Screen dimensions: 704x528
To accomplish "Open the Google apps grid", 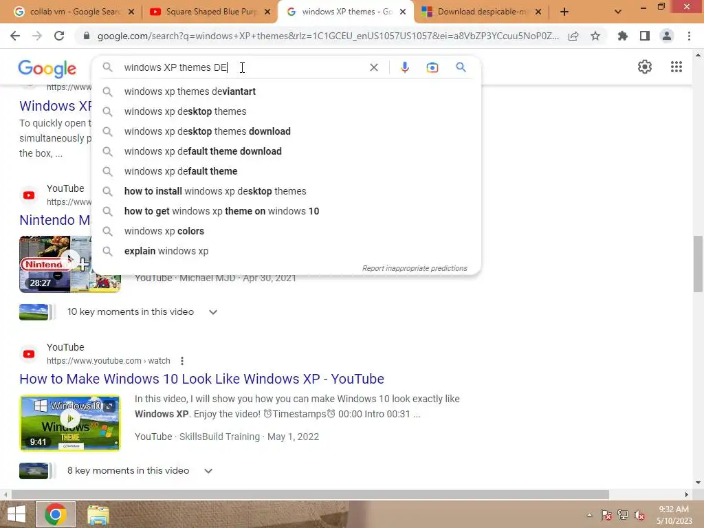I will 676,67.
